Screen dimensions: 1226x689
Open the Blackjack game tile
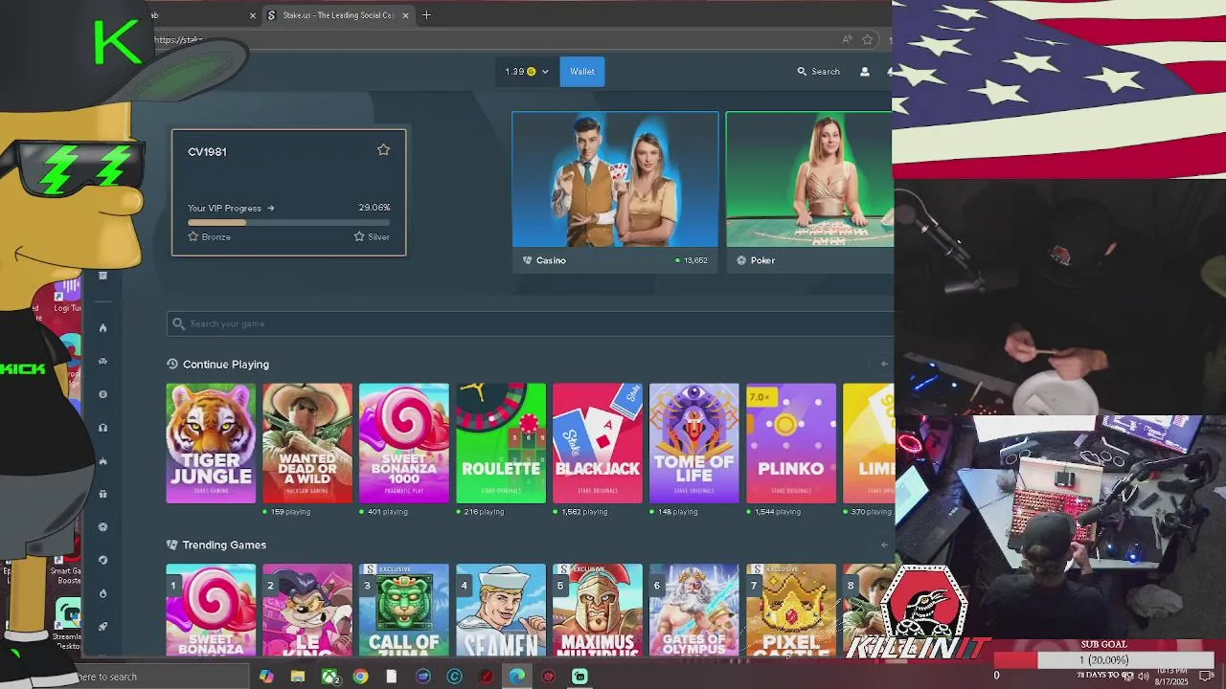tap(598, 443)
